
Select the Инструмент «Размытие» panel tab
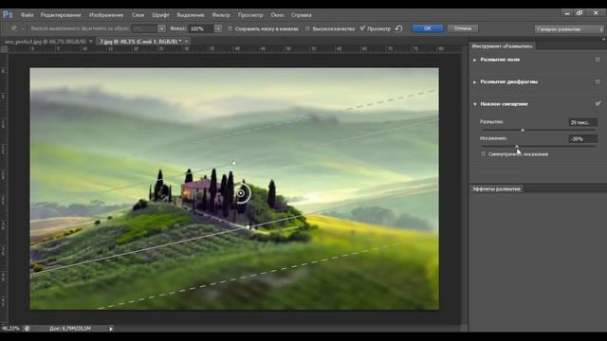502,46
